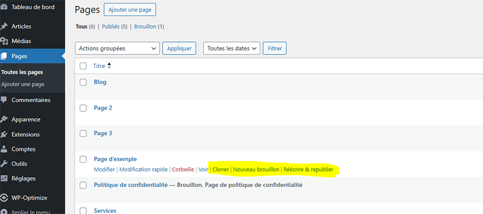Open the Page 3 title link
The image size is (483, 214).
click(x=103, y=133)
